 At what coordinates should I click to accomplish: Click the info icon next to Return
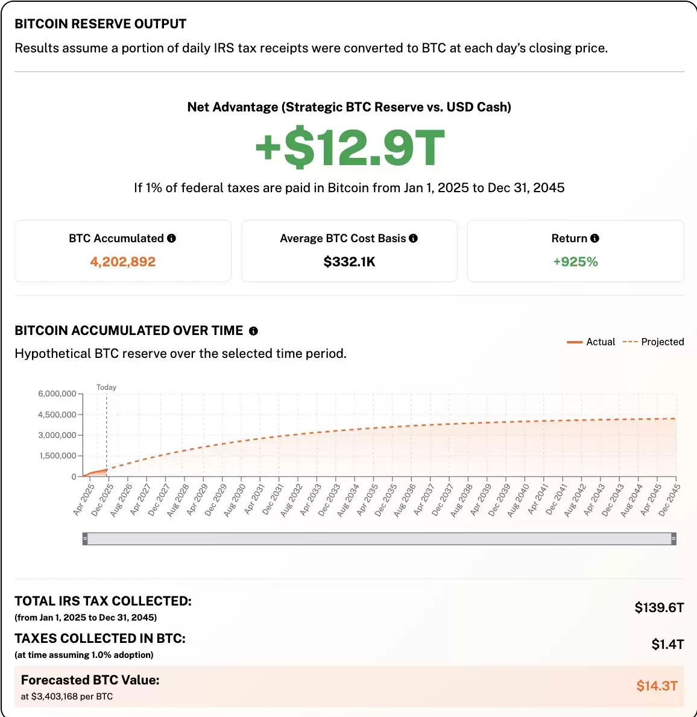[594, 239]
